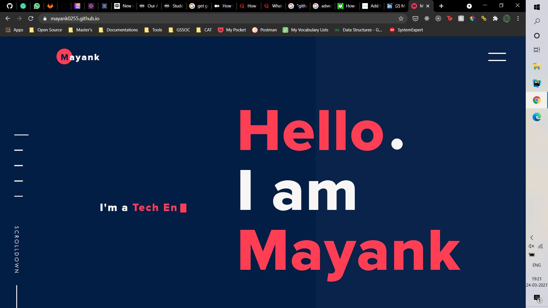Switch to the LinkedIn tab

[396, 6]
